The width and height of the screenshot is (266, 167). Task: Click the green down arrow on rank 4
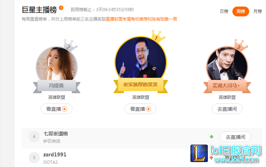pos(211,137)
